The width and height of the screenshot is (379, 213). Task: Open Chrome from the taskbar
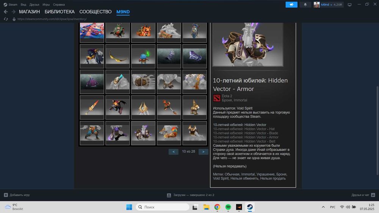(x=217, y=207)
